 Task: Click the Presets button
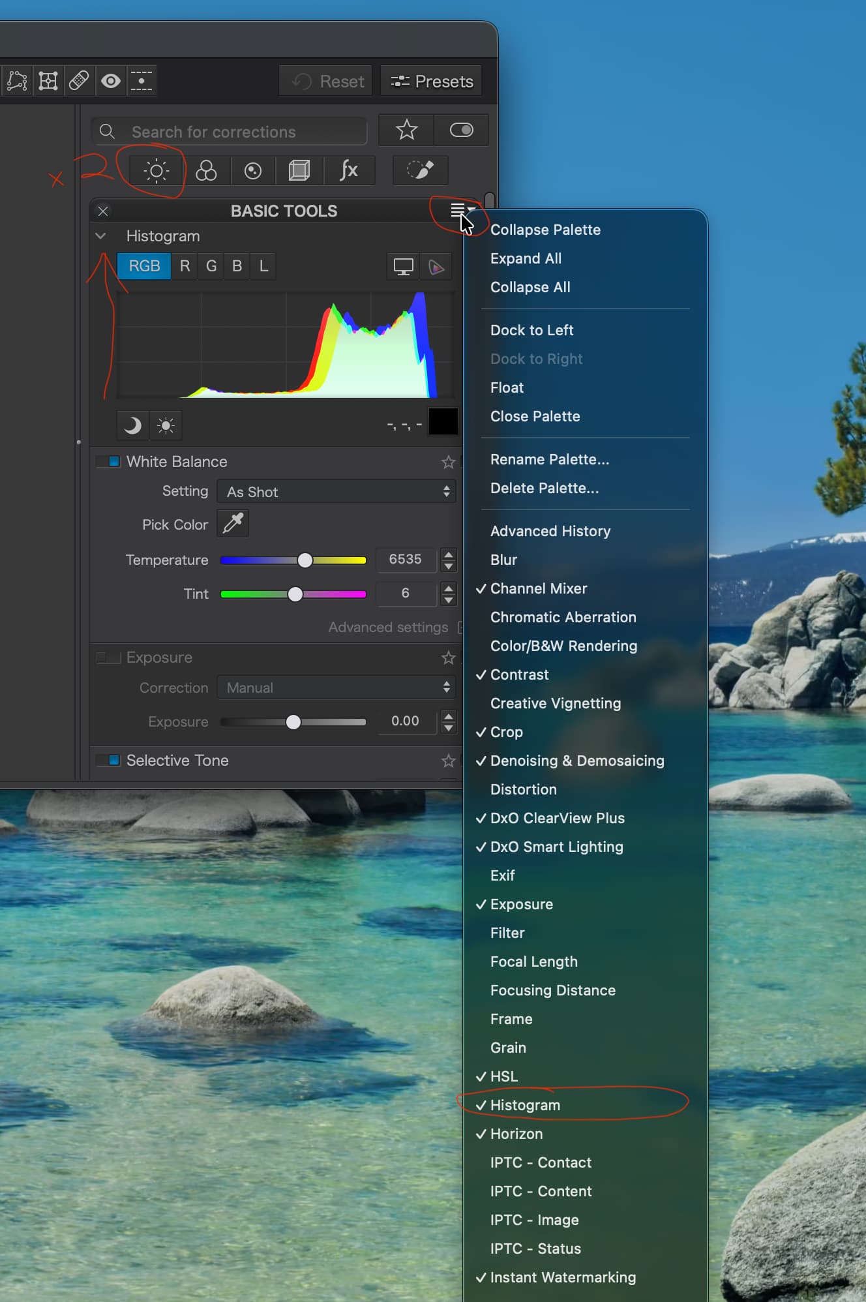pyautogui.click(x=432, y=82)
